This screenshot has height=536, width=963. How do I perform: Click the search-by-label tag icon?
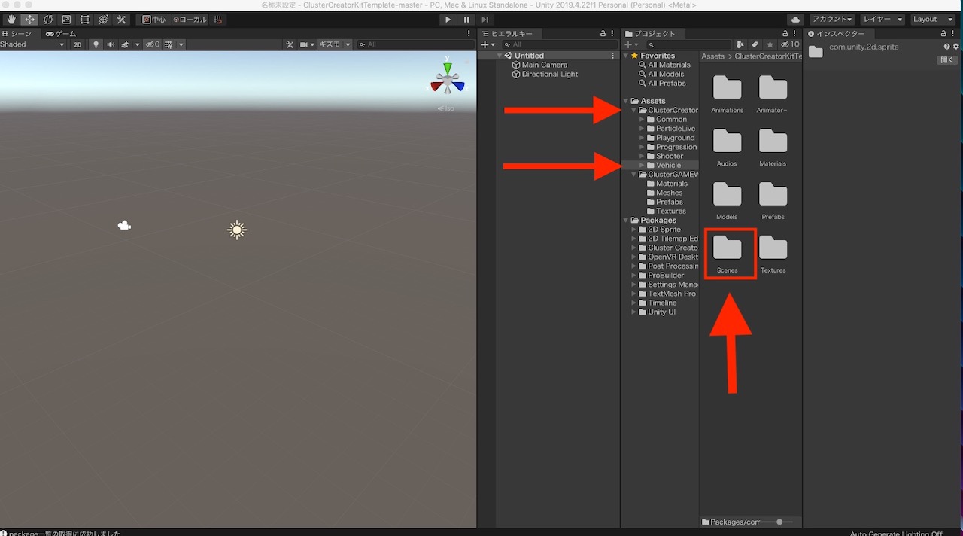tap(754, 44)
